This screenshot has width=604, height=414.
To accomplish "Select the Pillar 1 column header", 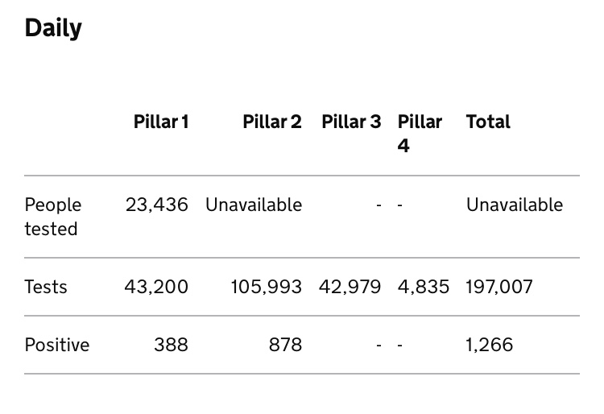I will click(161, 122).
